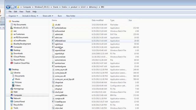The width and height of the screenshot is (196, 110).
Task: Open My Documents in Favorites
Action: 20,24
